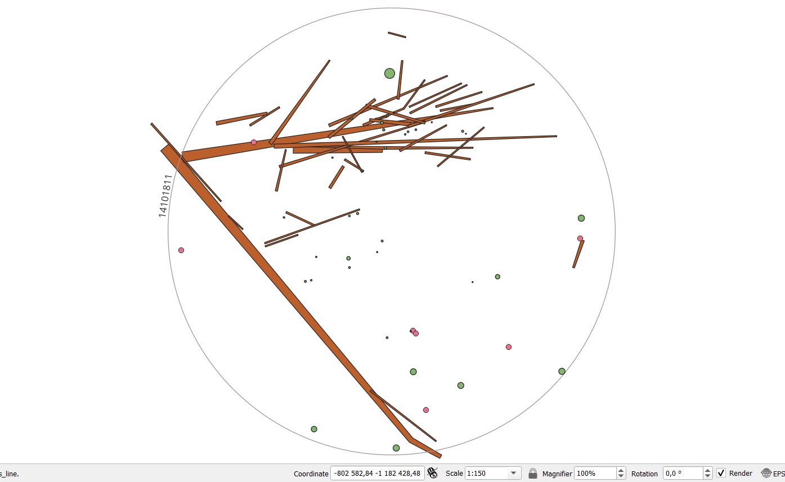Click the Scale value field showing 1:150
Screen dimensions: 785x482
click(486, 473)
